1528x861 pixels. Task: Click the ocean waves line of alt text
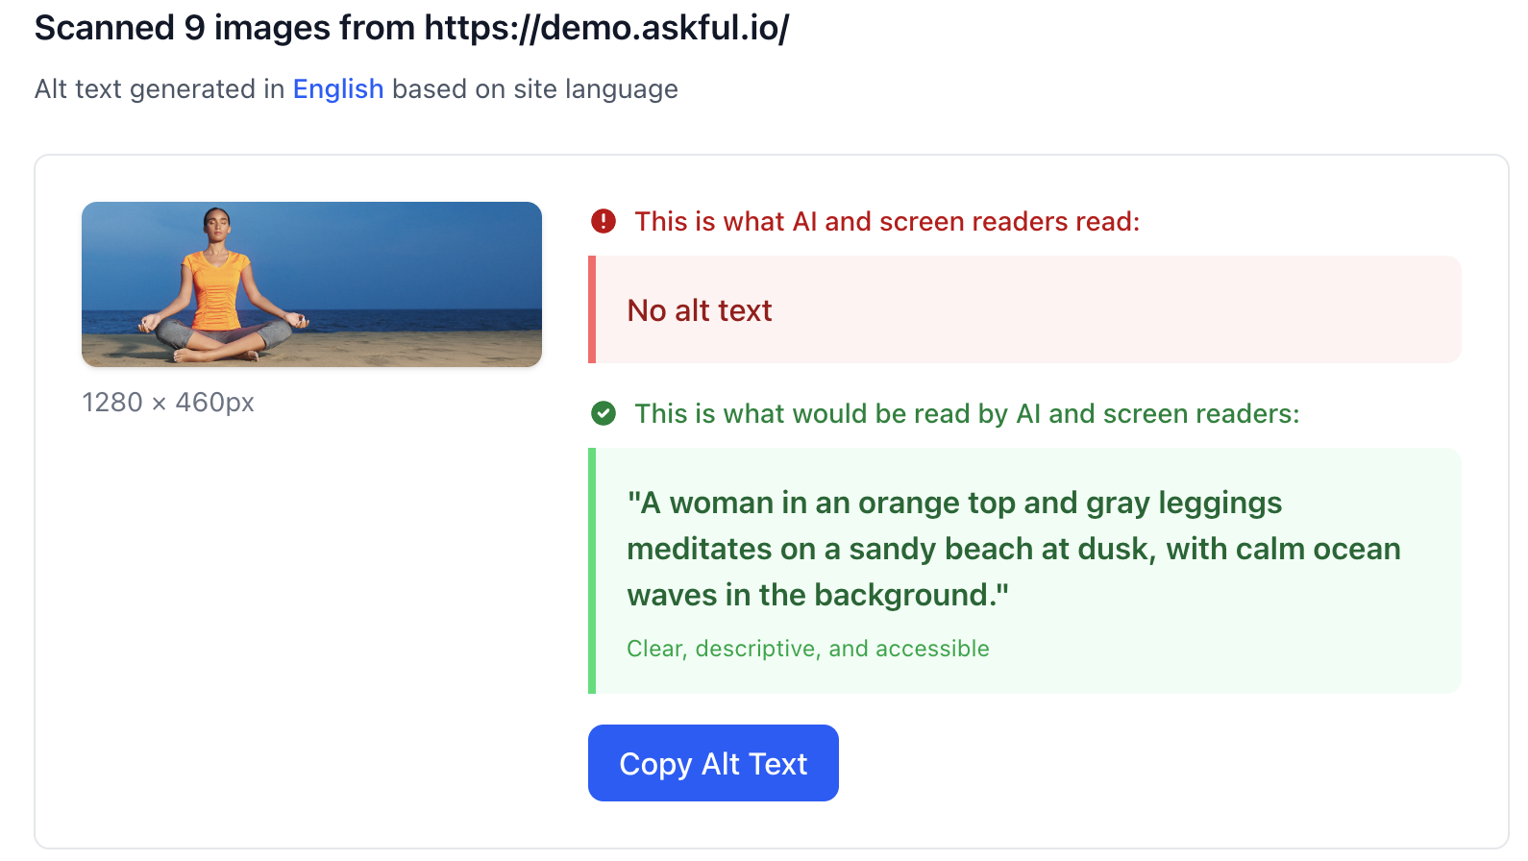[x=818, y=595]
